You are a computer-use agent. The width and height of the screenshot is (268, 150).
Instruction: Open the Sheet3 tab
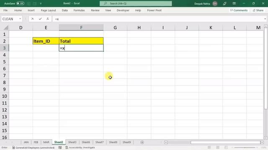click(72, 142)
